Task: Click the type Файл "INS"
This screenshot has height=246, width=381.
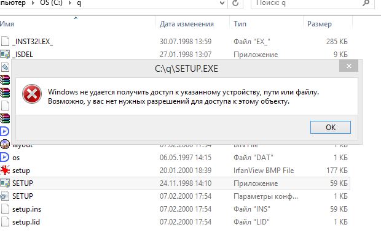Action: tap(252, 209)
